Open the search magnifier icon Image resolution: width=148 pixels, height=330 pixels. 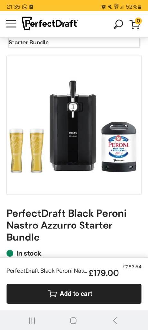click(x=118, y=24)
